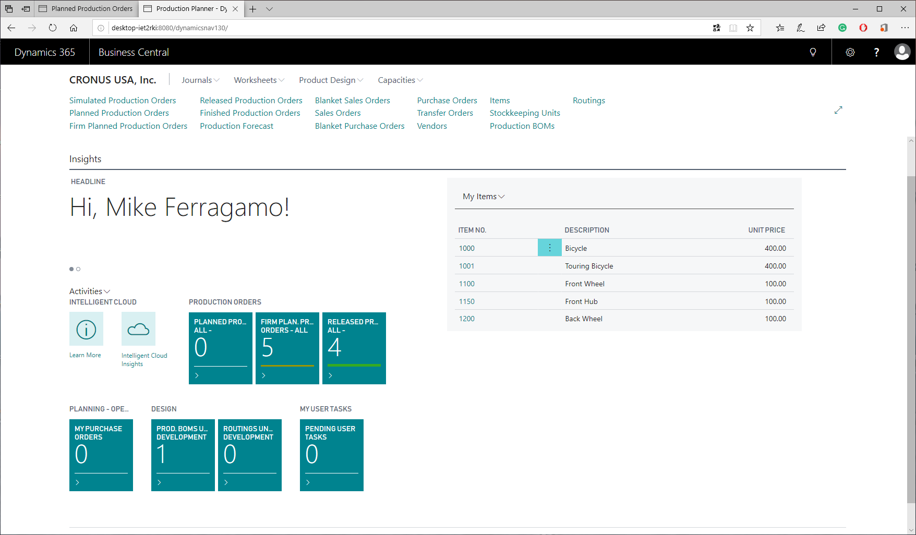
Task: Show tabs set aside icon
Action: pyautogui.click(x=9, y=9)
